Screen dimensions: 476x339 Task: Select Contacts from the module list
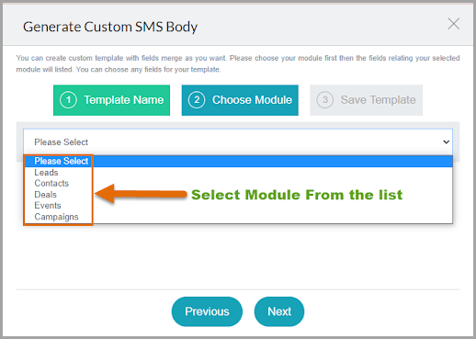pos(51,184)
